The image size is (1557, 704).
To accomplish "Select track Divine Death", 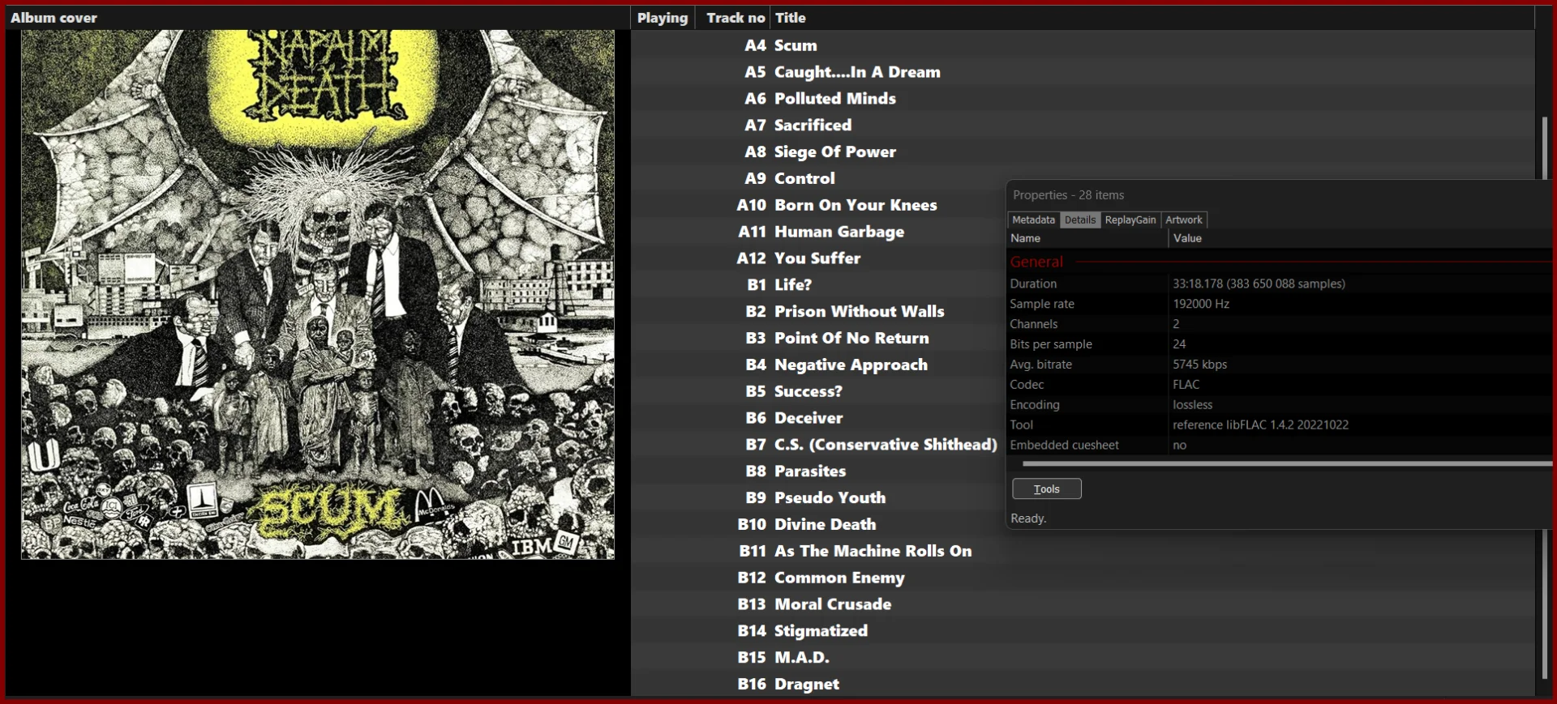I will [818, 524].
